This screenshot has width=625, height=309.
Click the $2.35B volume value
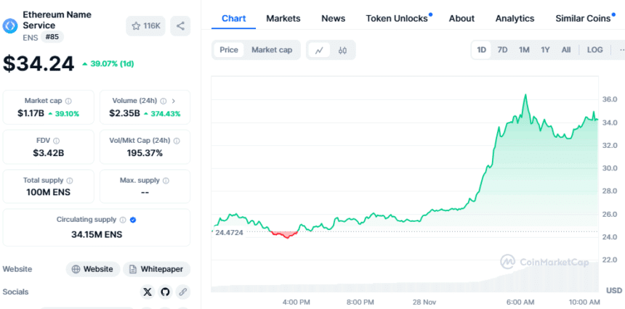(125, 113)
